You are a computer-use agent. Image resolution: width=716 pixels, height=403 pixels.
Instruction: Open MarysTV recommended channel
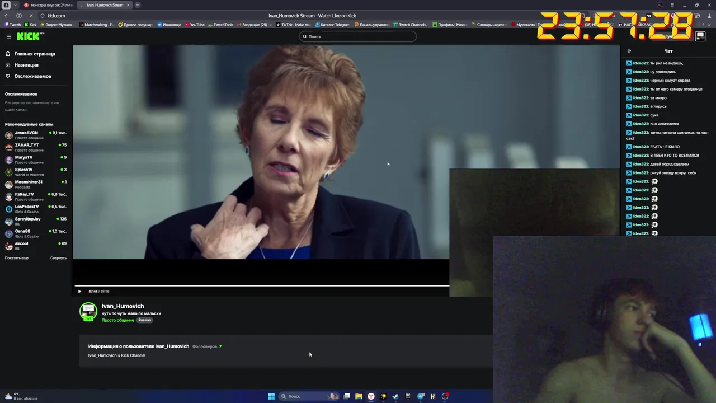36,160
